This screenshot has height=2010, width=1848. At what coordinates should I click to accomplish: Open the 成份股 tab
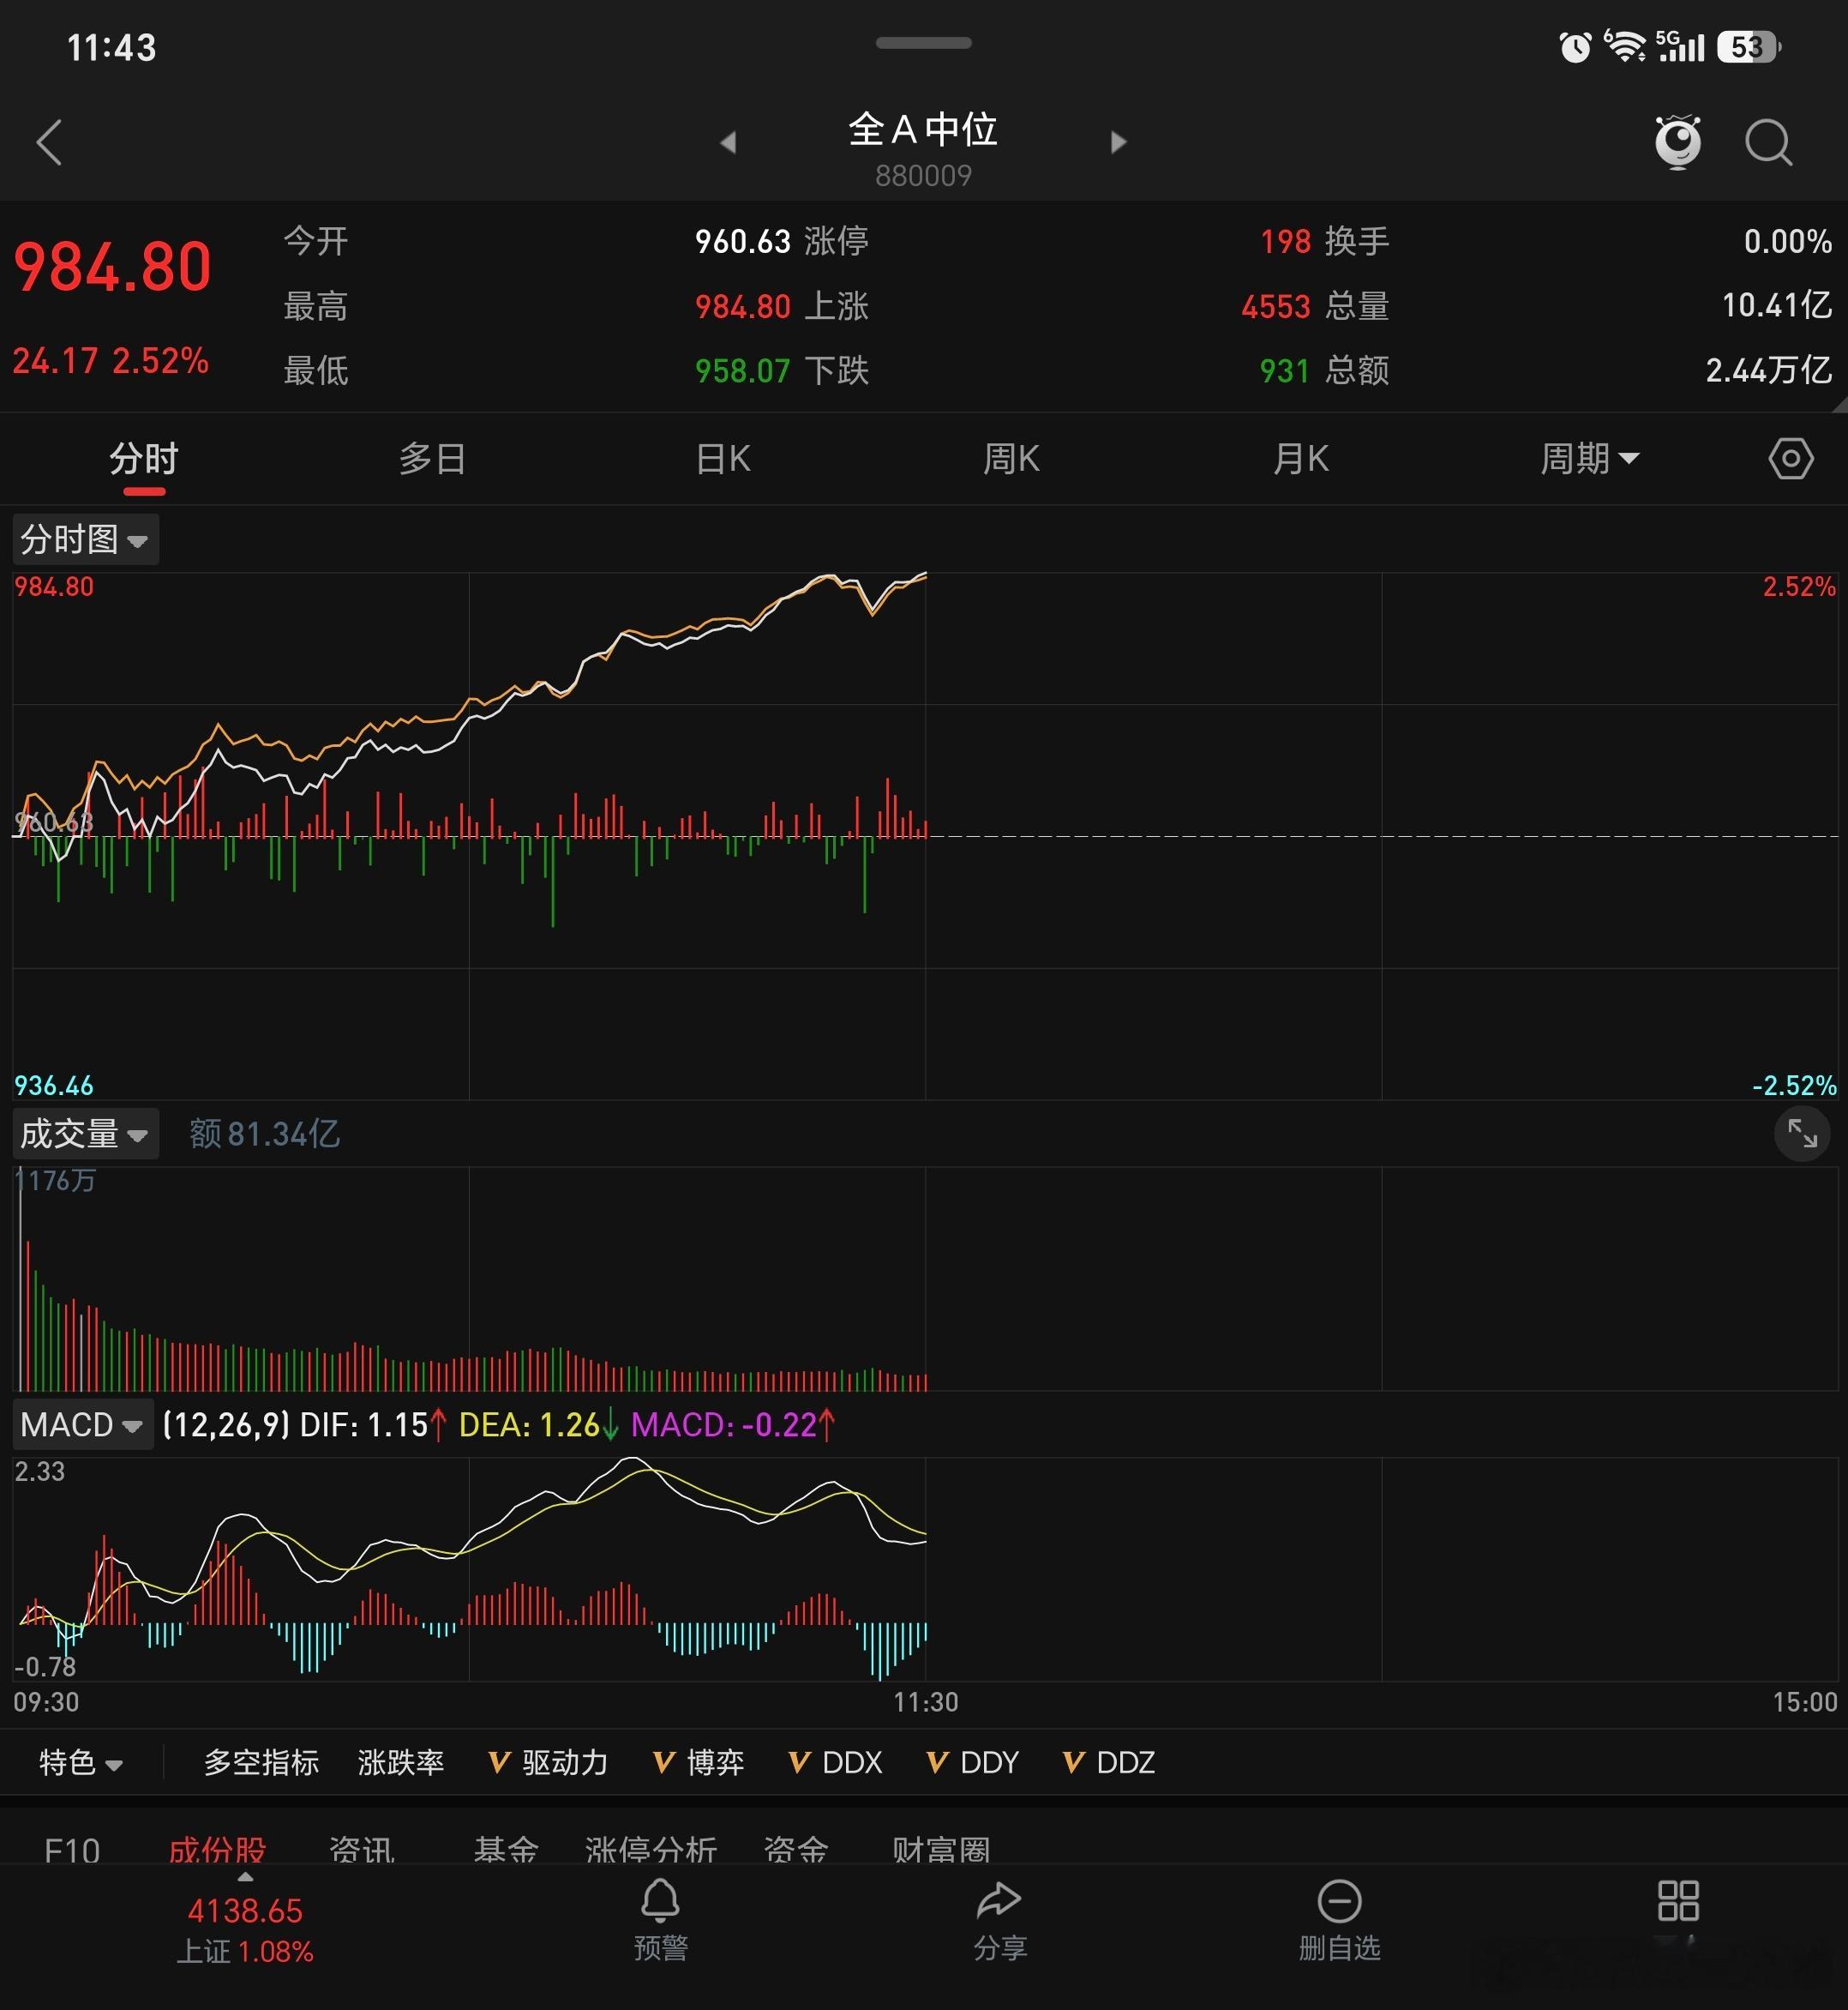click(217, 1849)
